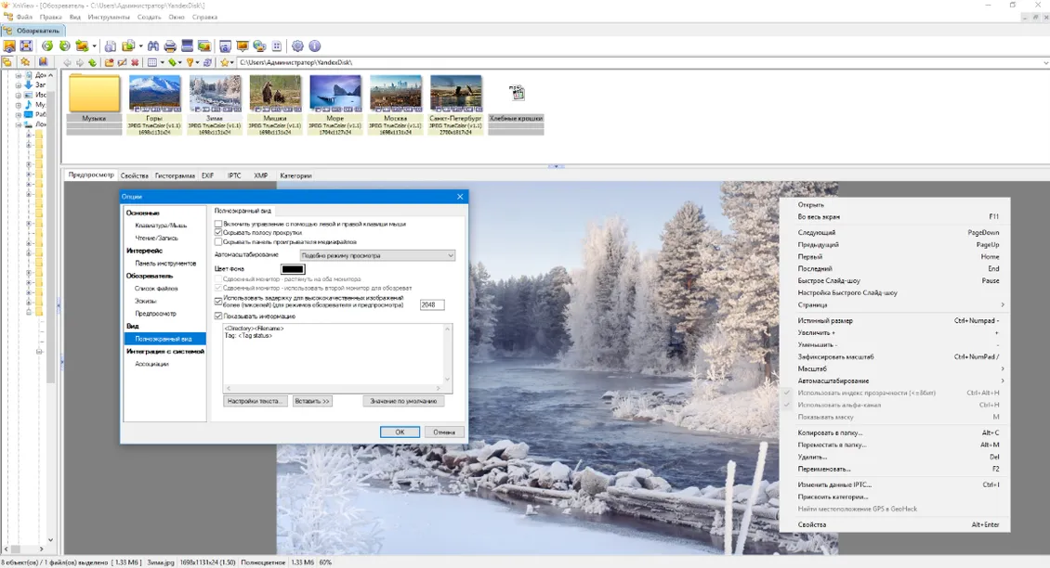Viewport: 1050px width, 568px height.
Task: Open settings via the gear toolbar icon
Action: [x=297, y=45]
